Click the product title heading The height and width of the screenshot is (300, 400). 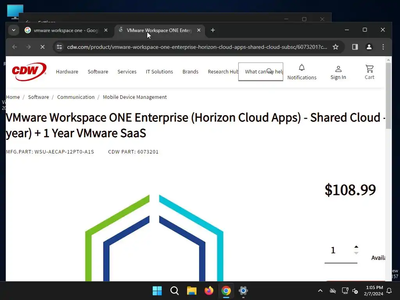[x=195, y=125]
